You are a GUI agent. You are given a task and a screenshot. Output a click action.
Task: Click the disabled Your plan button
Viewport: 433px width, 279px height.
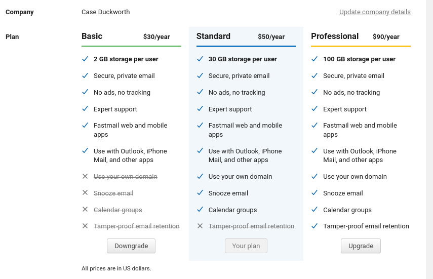[246, 246]
